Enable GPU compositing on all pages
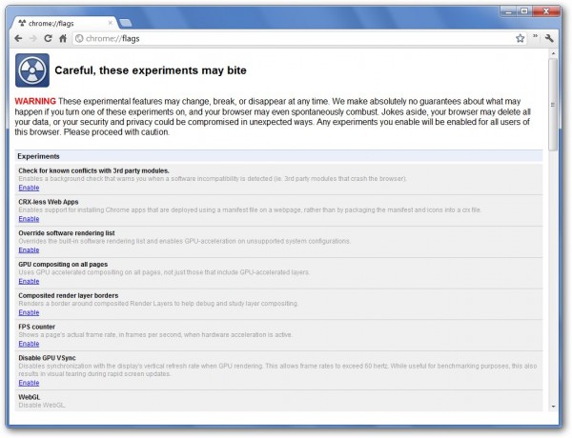 click(29, 281)
